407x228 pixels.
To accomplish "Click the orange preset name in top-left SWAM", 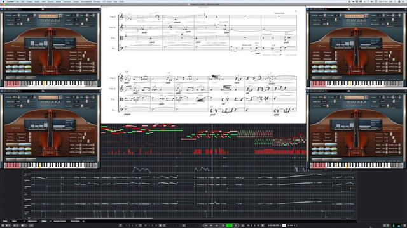I will (x=48, y=16).
